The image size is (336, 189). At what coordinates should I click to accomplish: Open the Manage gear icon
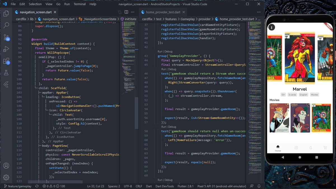[x=6, y=177]
